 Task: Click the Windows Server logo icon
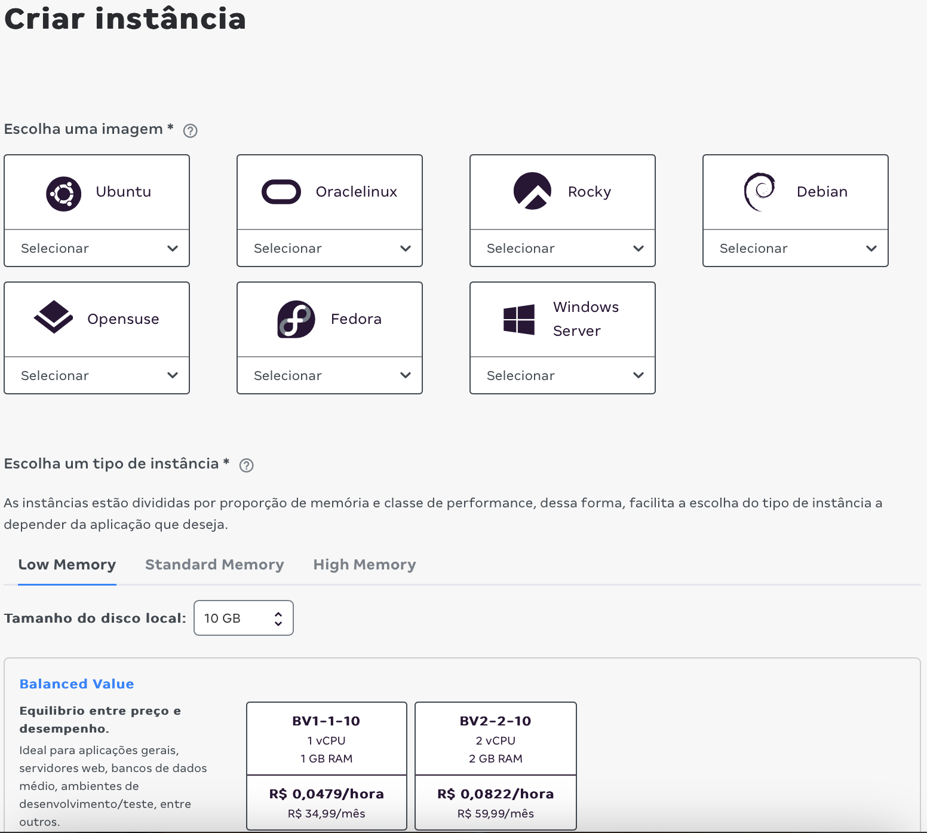click(519, 320)
